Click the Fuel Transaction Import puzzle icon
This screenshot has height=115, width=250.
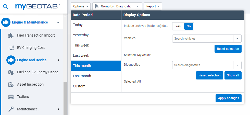[x=11, y=36]
